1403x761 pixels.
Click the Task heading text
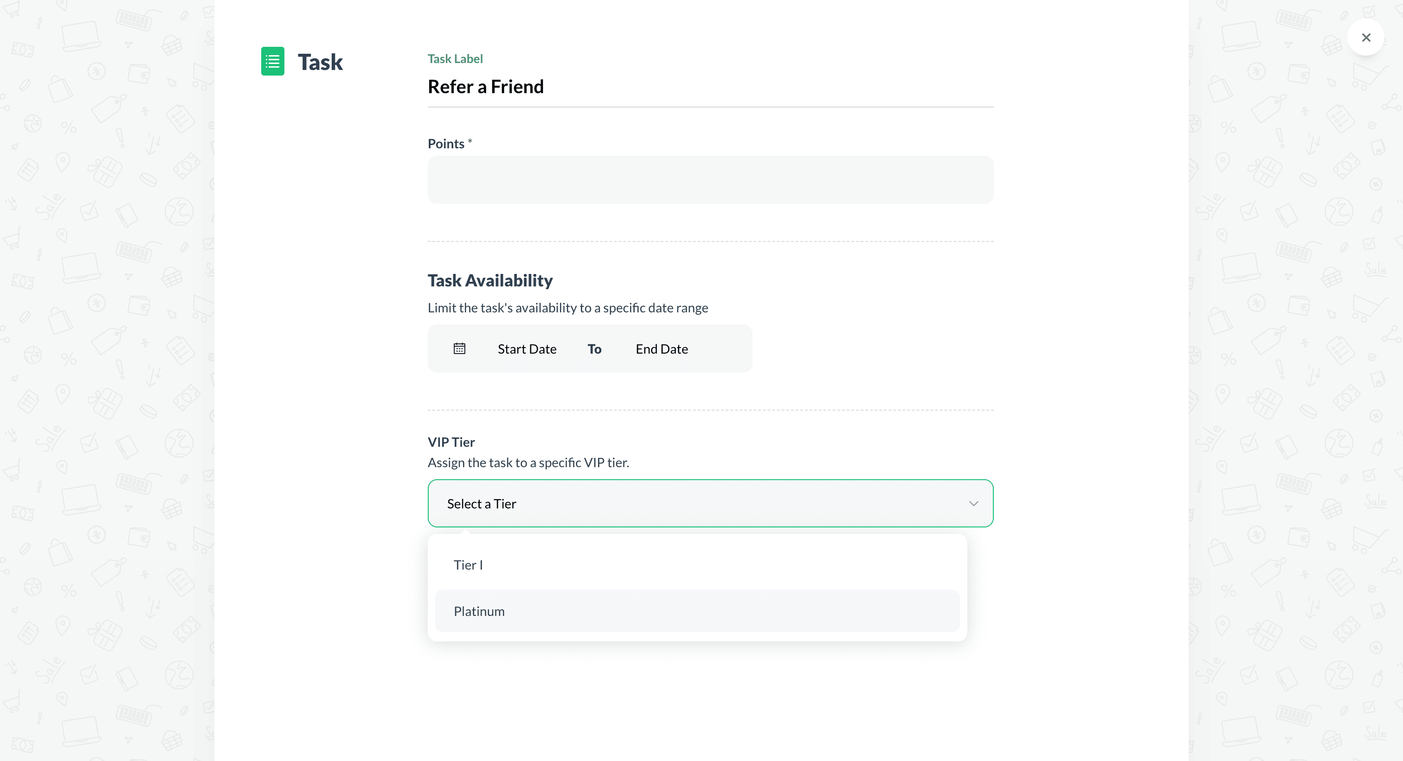320,62
